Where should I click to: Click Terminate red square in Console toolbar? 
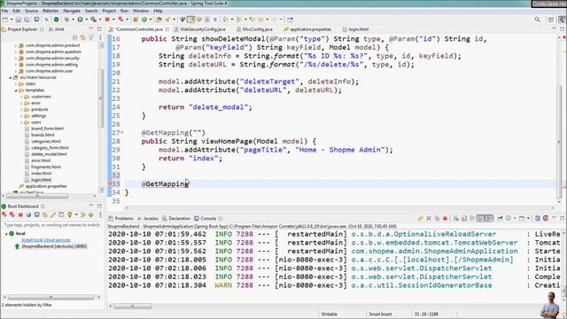(x=445, y=219)
